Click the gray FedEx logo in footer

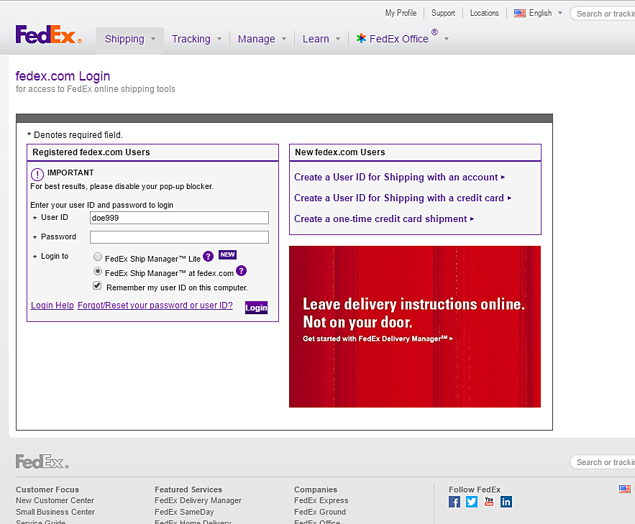(42, 461)
